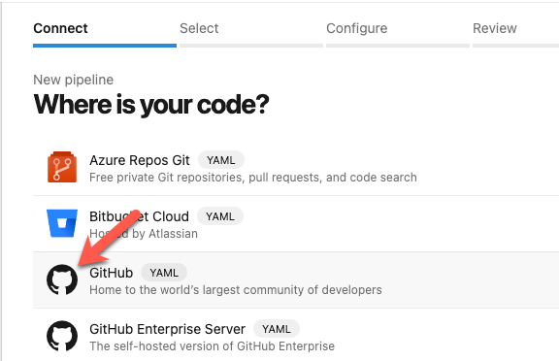
Task: Pick GitHub as the code source
Action: click(296, 280)
